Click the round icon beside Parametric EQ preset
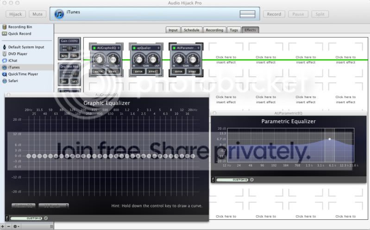370x230 pixels. pos(252,180)
